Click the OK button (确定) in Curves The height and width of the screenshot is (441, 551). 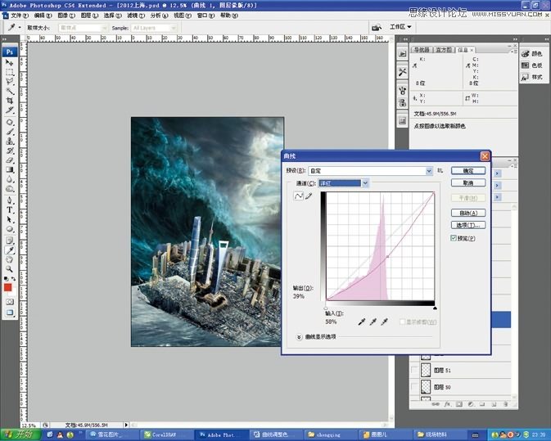(468, 171)
